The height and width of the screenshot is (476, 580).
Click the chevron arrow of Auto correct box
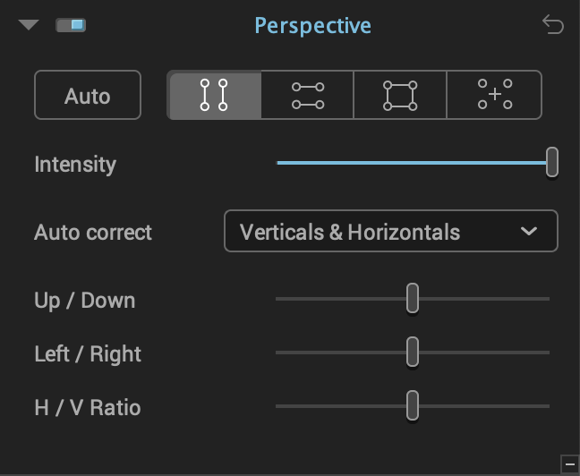pyautogui.click(x=529, y=232)
